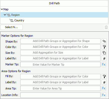Image resolution: width=109 pixels, height=99 pixels.
Task: Focus the marker Label By field
Action: tap(60, 58)
